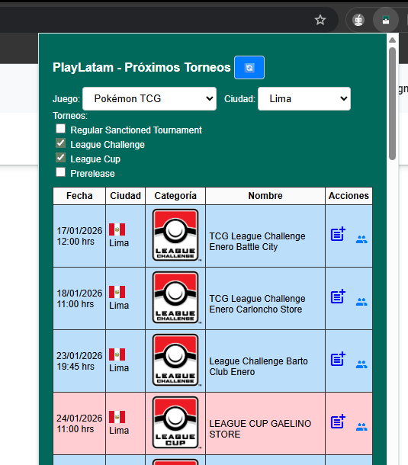408x465 pixels.
Task: Open Juego dropdown showing Pokémon TCG
Action: [x=149, y=99]
